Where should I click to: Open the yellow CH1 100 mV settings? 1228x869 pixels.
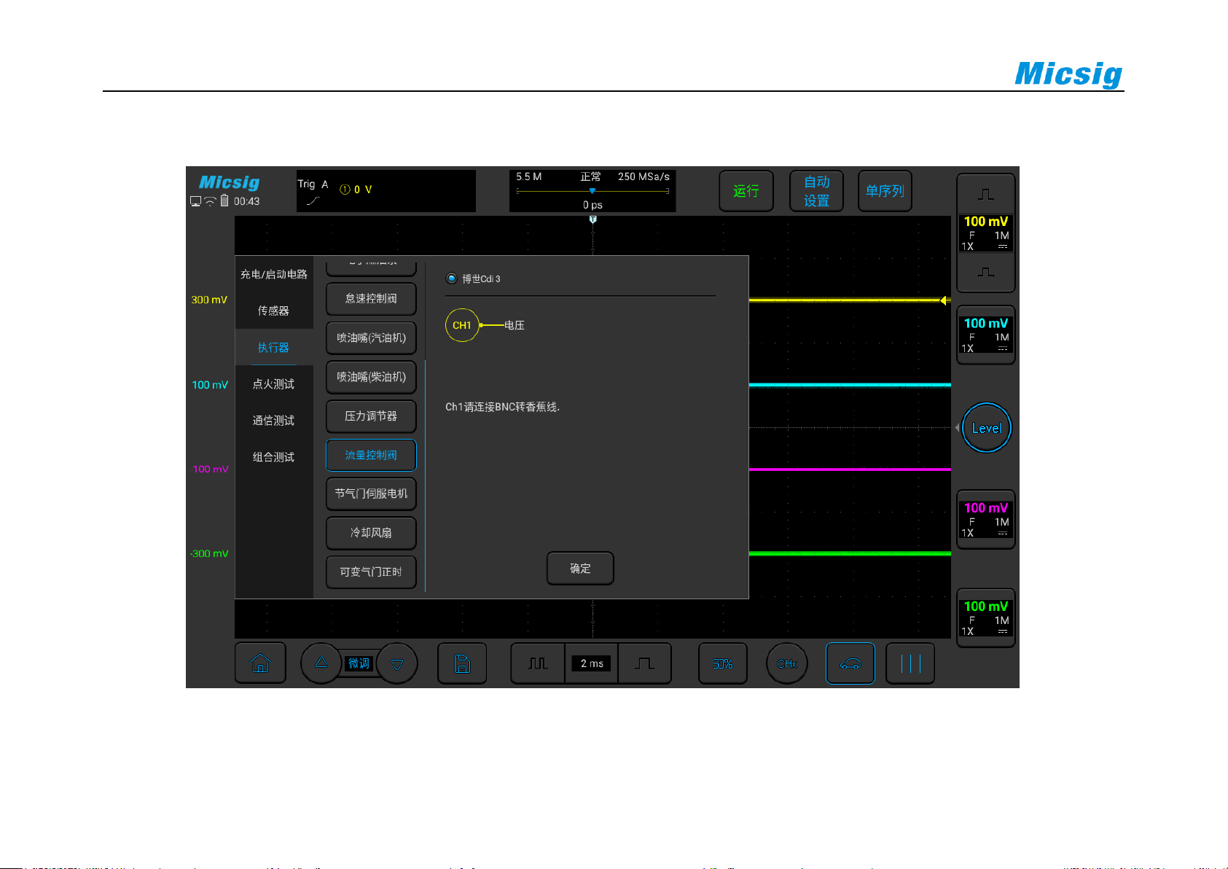coord(986,233)
